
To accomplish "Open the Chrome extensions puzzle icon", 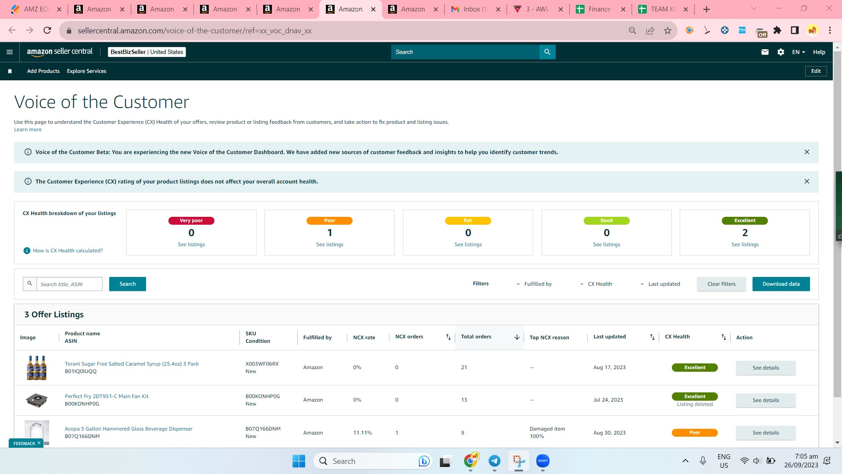I will point(778,30).
